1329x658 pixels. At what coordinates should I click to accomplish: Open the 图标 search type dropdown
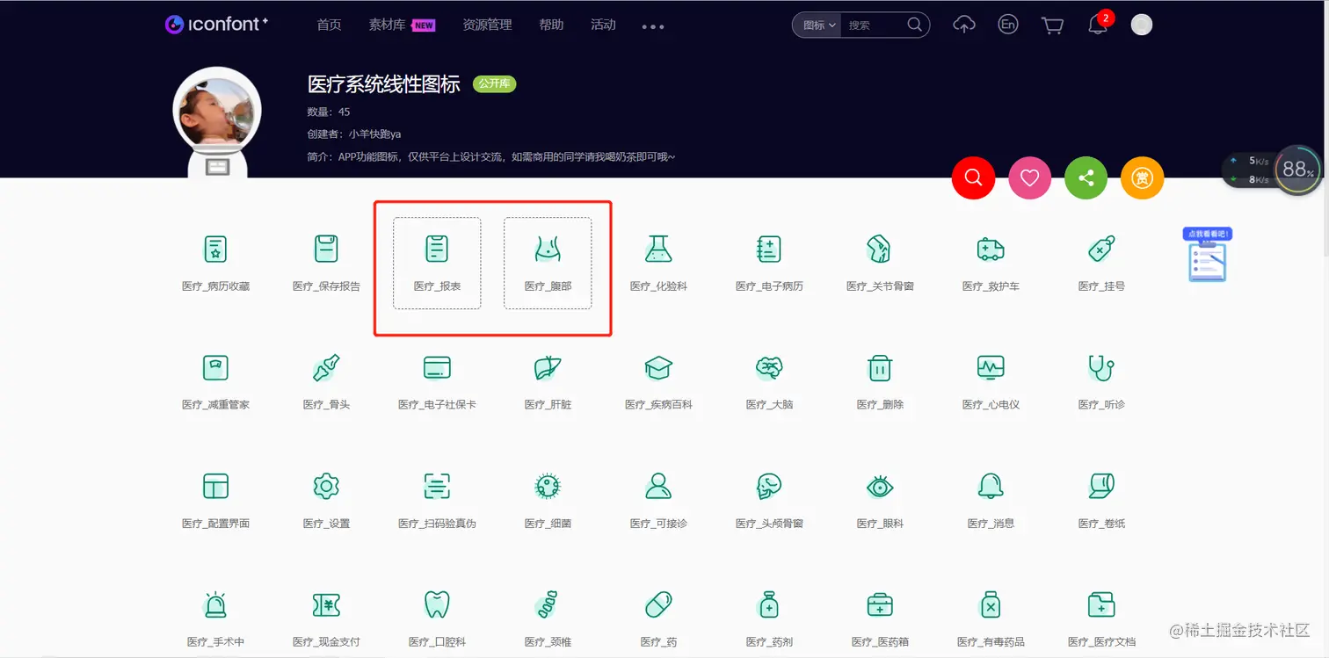(x=818, y=25)
